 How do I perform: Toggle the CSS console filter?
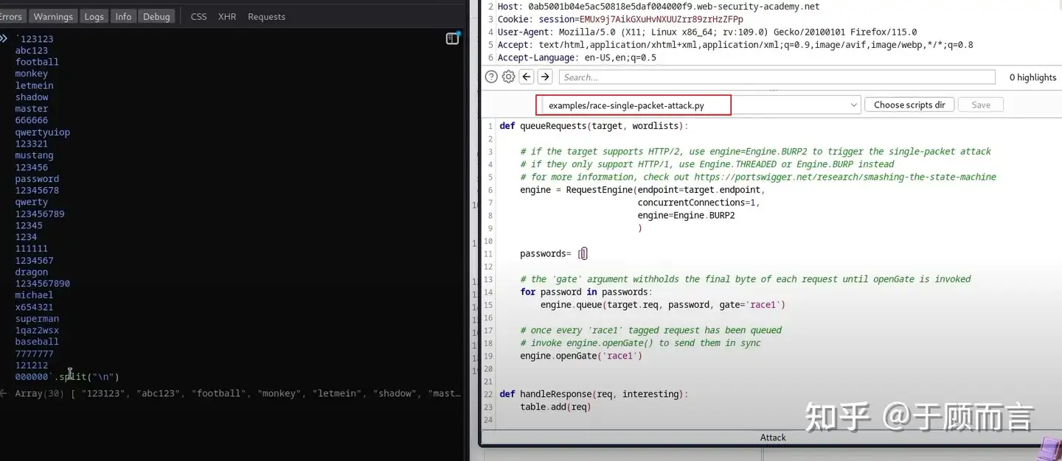pyautogui.click(x=198, y=16)
